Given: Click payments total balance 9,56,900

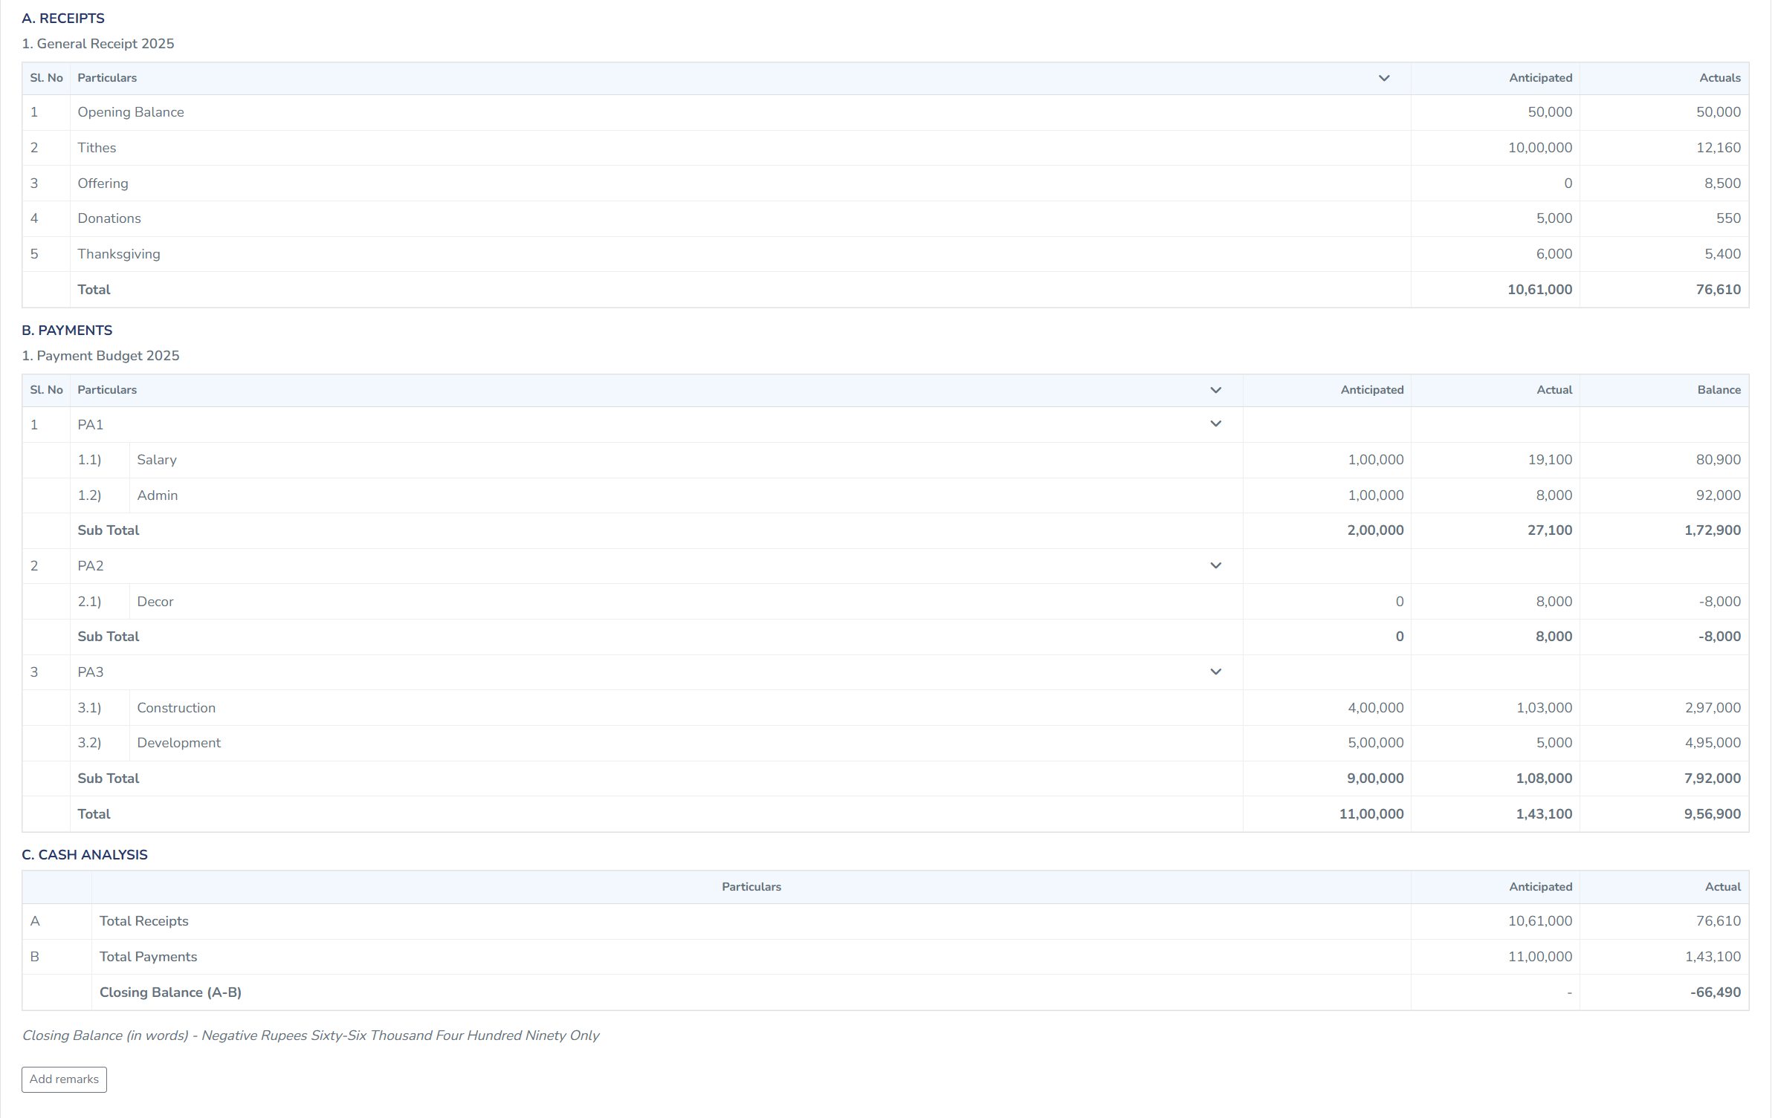Looking at the screenshot, I should [1712, 814].
